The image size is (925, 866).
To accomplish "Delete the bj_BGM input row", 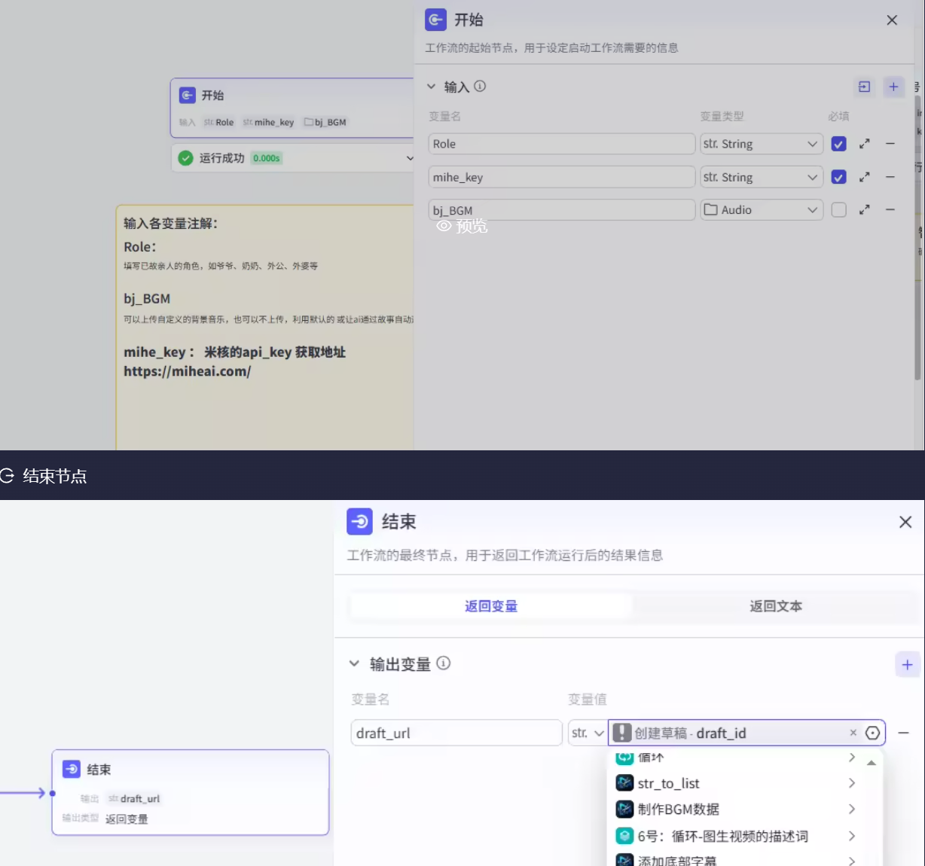I will pyautogui.click(x=890, y=210).
